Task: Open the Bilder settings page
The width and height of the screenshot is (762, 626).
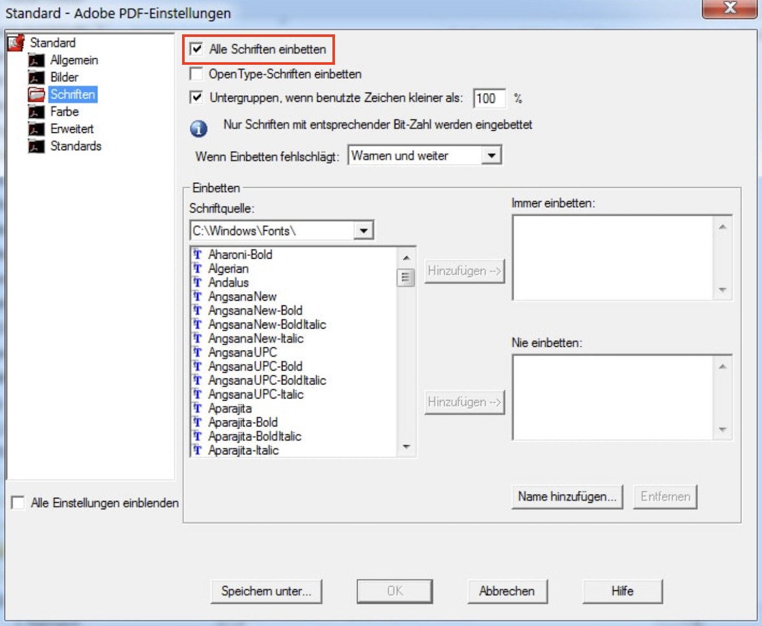Action: [x=64, y=77]
